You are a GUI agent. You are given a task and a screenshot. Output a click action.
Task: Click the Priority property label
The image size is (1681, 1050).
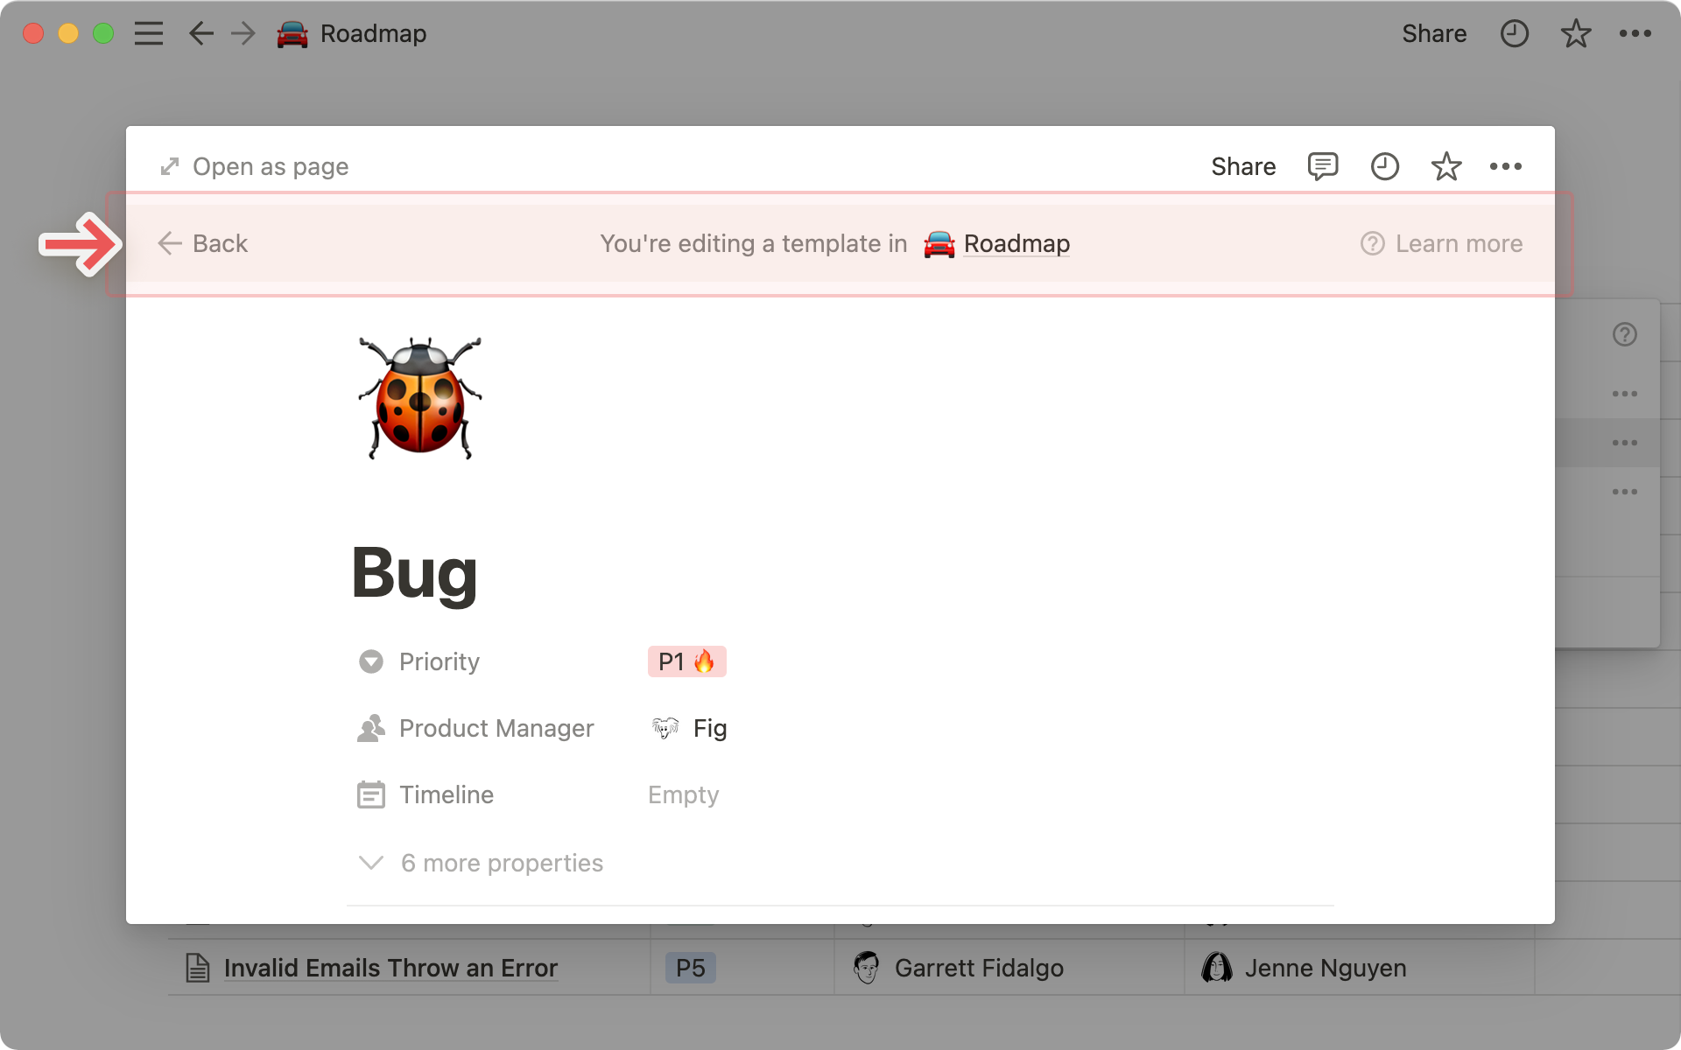pyautogui.click(x=440, y=661)
